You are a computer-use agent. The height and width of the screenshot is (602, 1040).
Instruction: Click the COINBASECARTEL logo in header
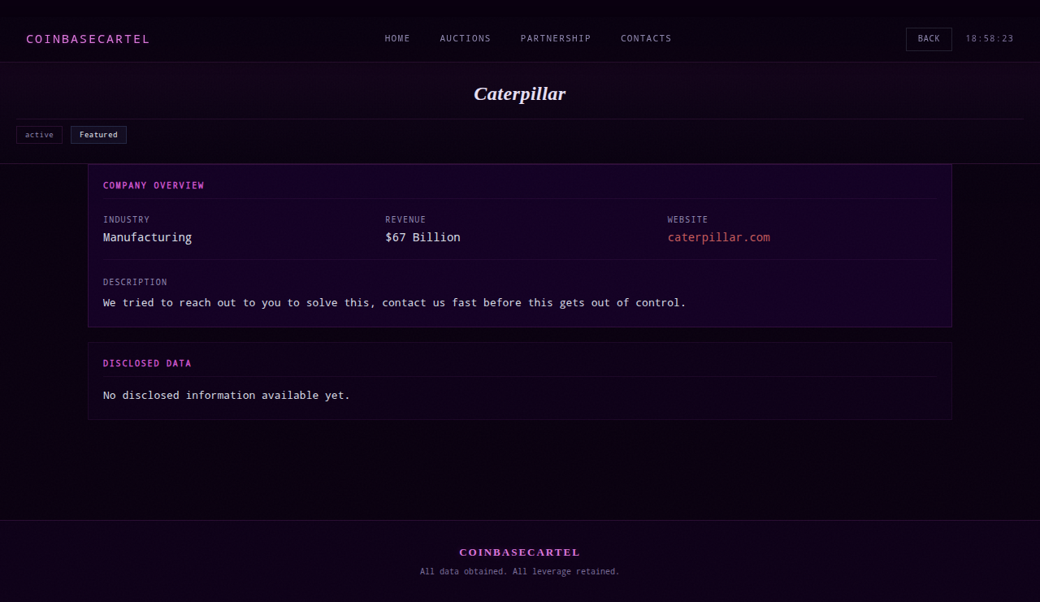click(88, 39)
